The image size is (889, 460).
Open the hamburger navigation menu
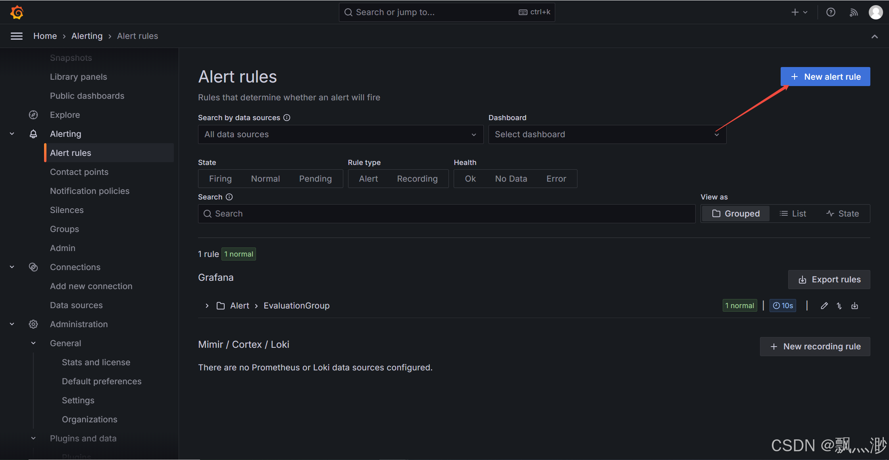tap(17, 36)
